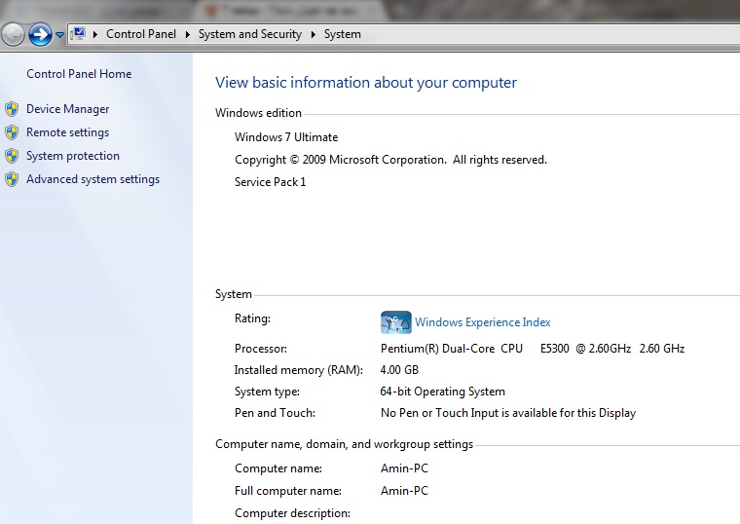Click the shield icon beside System protection
This screenshot has width=740, height=524.
(x=13, y=156)
